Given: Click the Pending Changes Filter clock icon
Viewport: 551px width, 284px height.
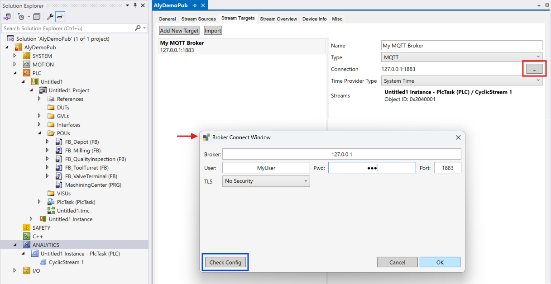Looking at the screenshot, I should (21, 17).
